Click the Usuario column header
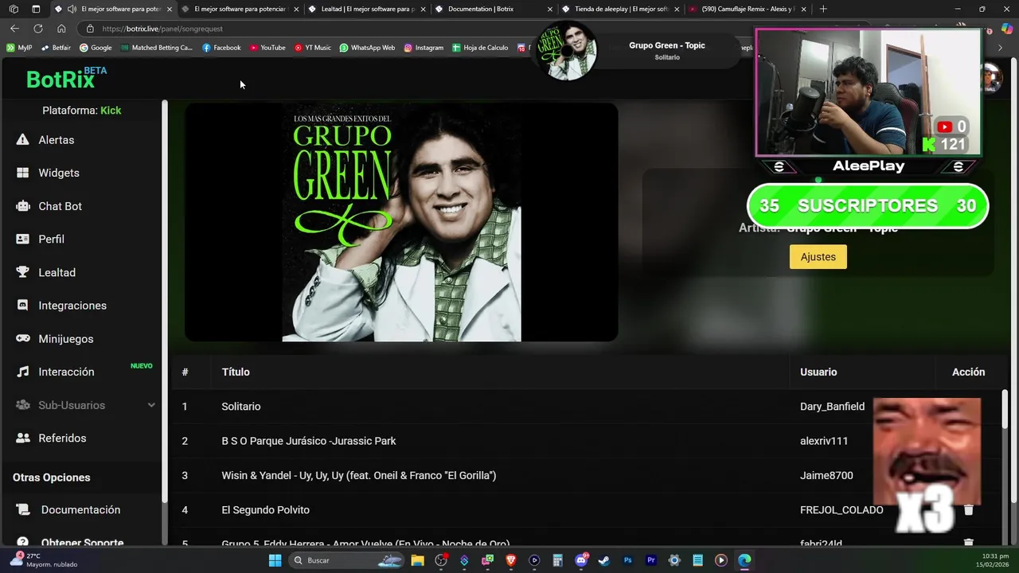The width and height of the screenshot is (1019, 573). 818,372
